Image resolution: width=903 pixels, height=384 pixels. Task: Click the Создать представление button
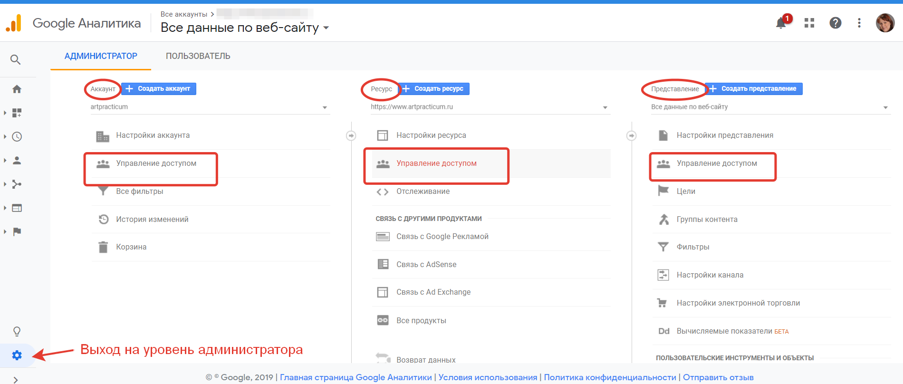754,89
